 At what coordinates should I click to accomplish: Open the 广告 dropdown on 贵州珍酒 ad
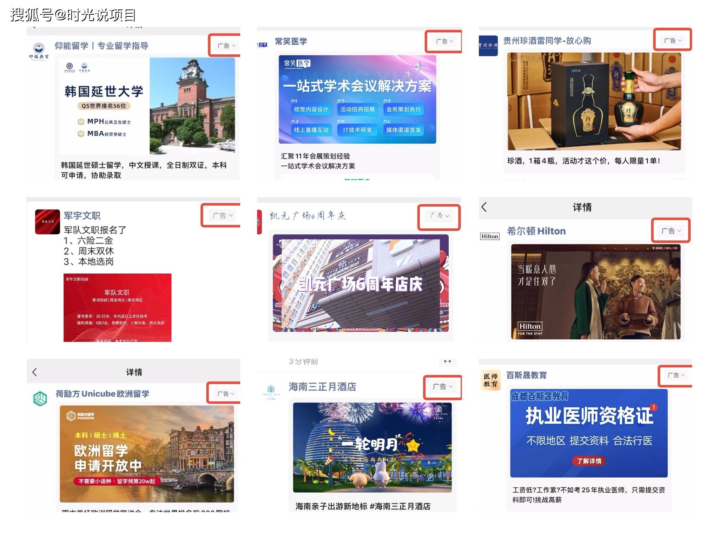[672, 41]
